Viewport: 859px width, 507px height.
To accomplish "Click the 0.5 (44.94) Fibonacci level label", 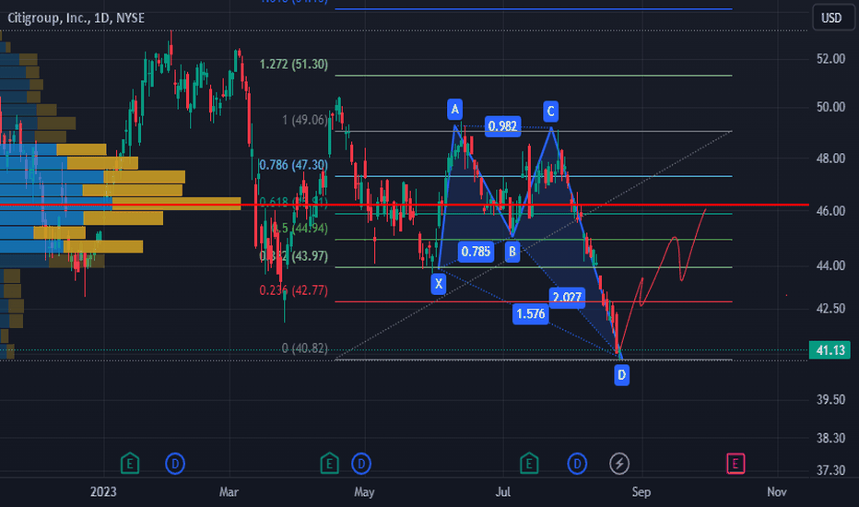I will (300, 228).
